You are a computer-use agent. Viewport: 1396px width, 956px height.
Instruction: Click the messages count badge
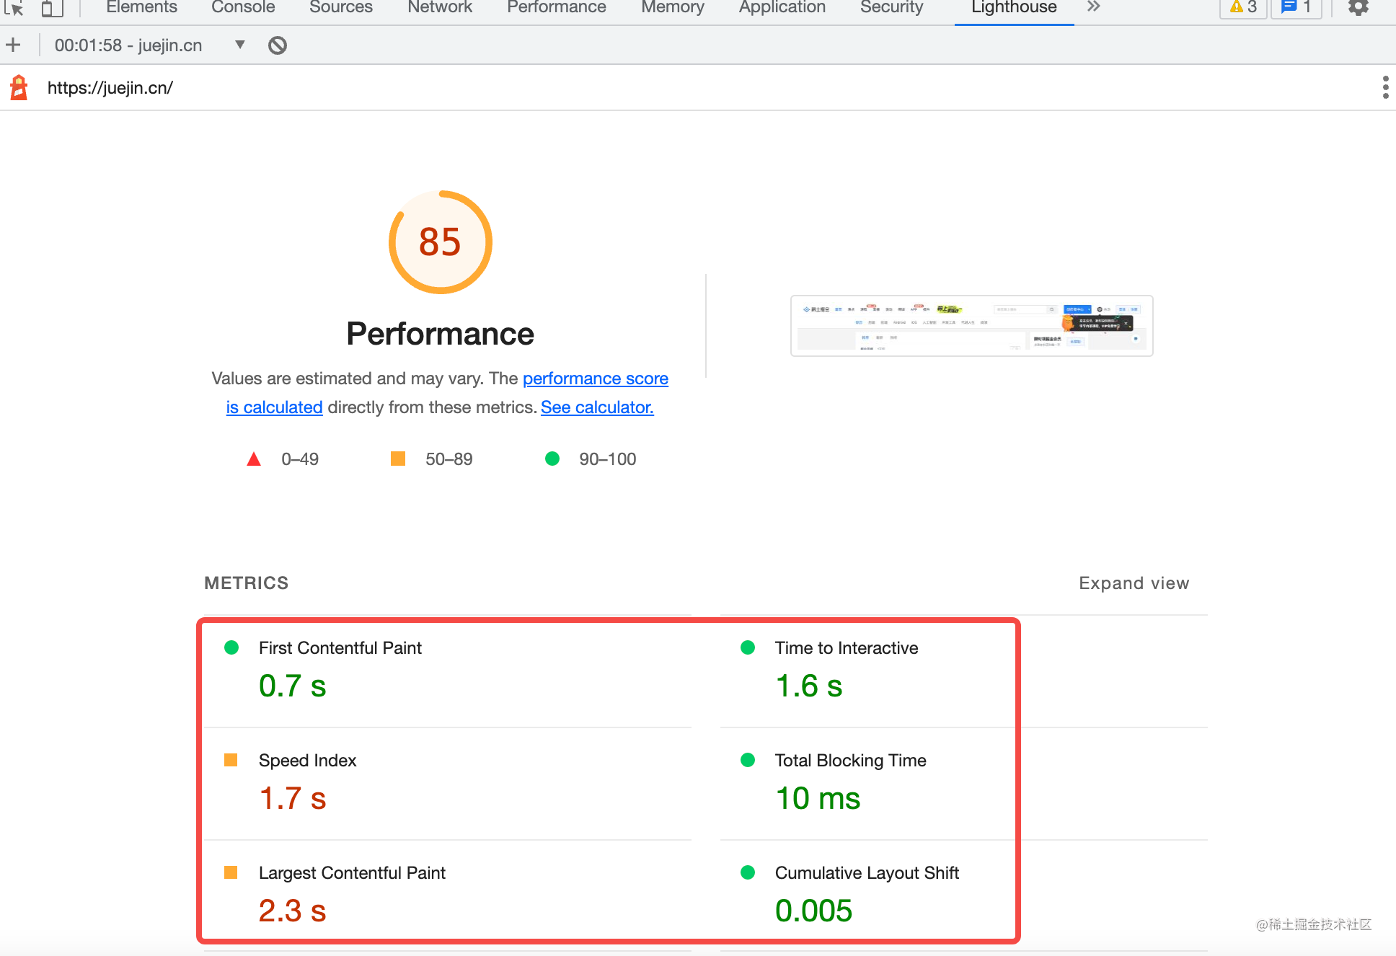pyautogui.click(x=1296, y=8)
